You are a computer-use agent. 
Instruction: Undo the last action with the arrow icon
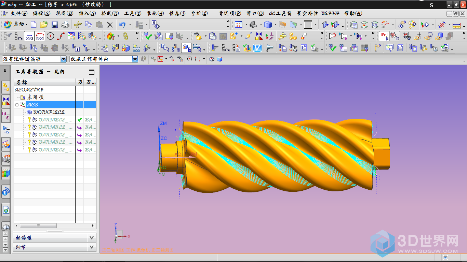click(122, 25)
